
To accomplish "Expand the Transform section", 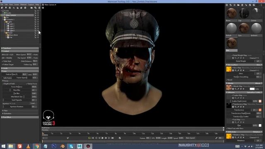I will 20,48.
